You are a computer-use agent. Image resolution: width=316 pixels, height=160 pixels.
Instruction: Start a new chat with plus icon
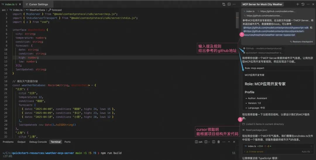[298, 4]
